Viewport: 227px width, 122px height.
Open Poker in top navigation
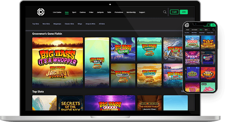[91, 12]
